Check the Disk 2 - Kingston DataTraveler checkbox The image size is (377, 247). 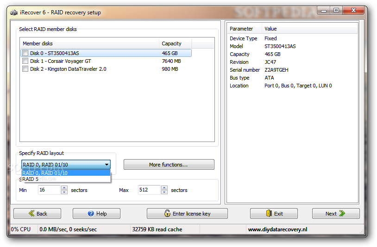pyautogui.click(x=25, y=69)
